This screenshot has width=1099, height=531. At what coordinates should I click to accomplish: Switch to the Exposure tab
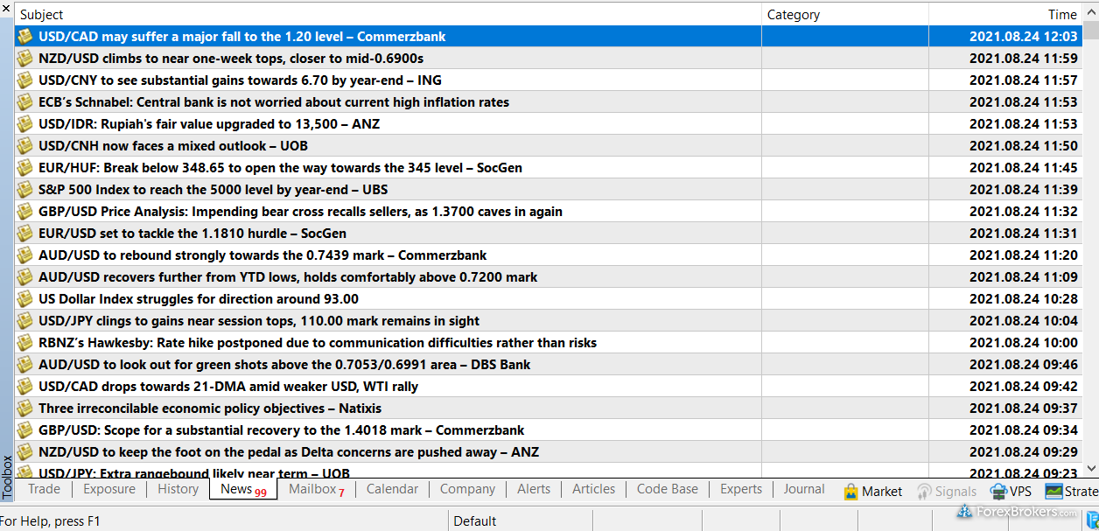(x=109, y=489)
